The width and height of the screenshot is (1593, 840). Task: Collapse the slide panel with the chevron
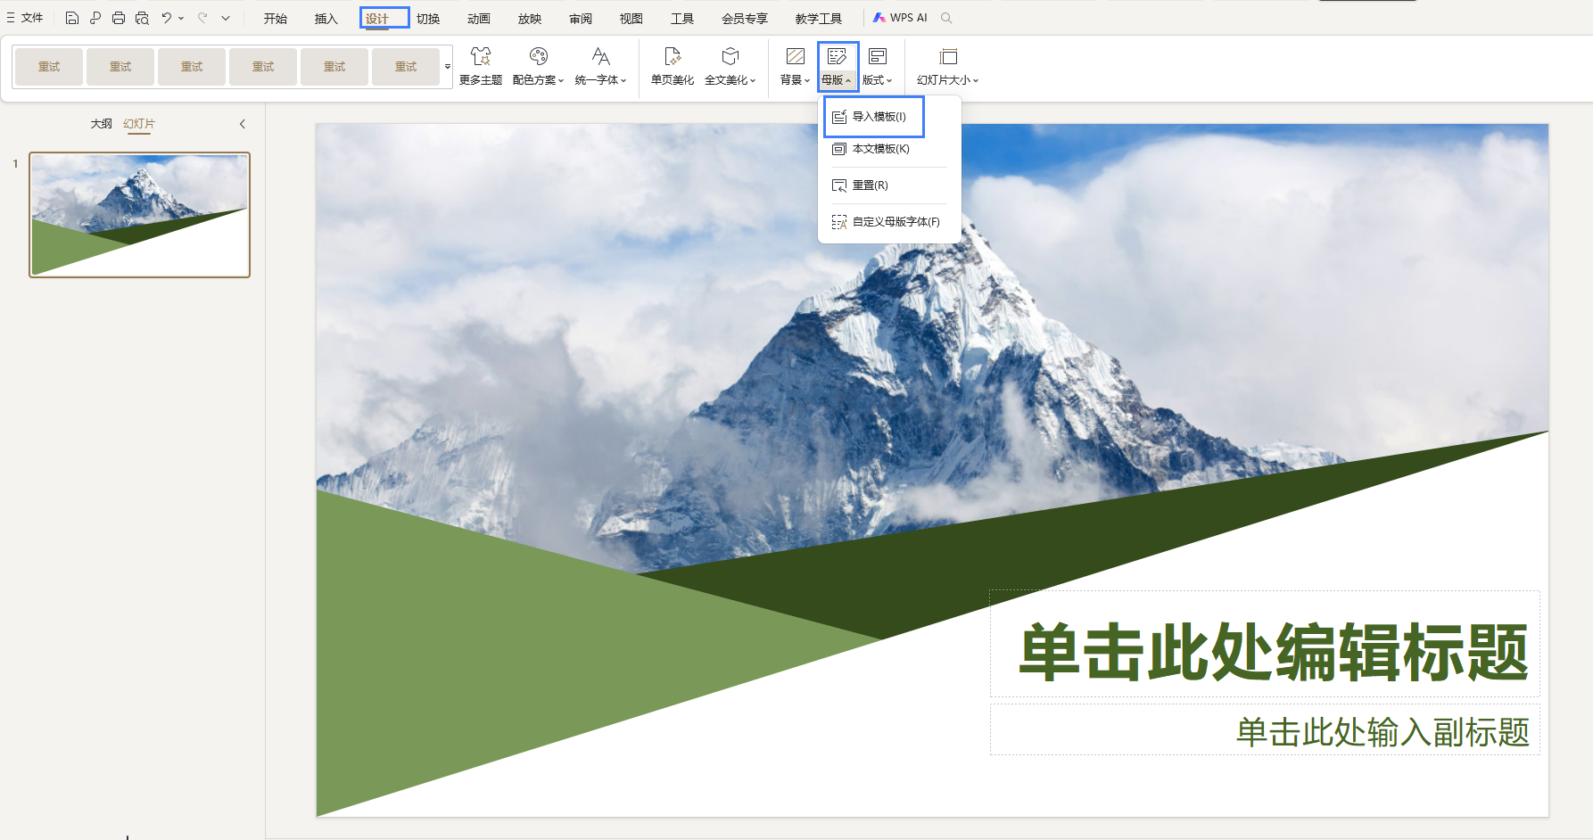(x=243, y=124)
